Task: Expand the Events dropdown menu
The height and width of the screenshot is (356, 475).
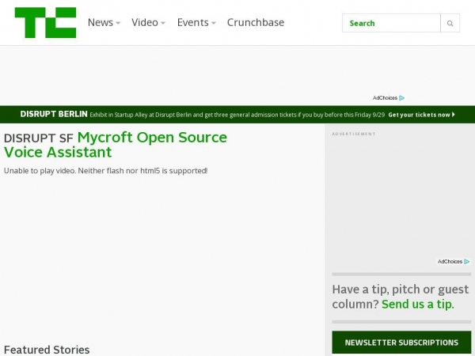Action: point(196,22)
